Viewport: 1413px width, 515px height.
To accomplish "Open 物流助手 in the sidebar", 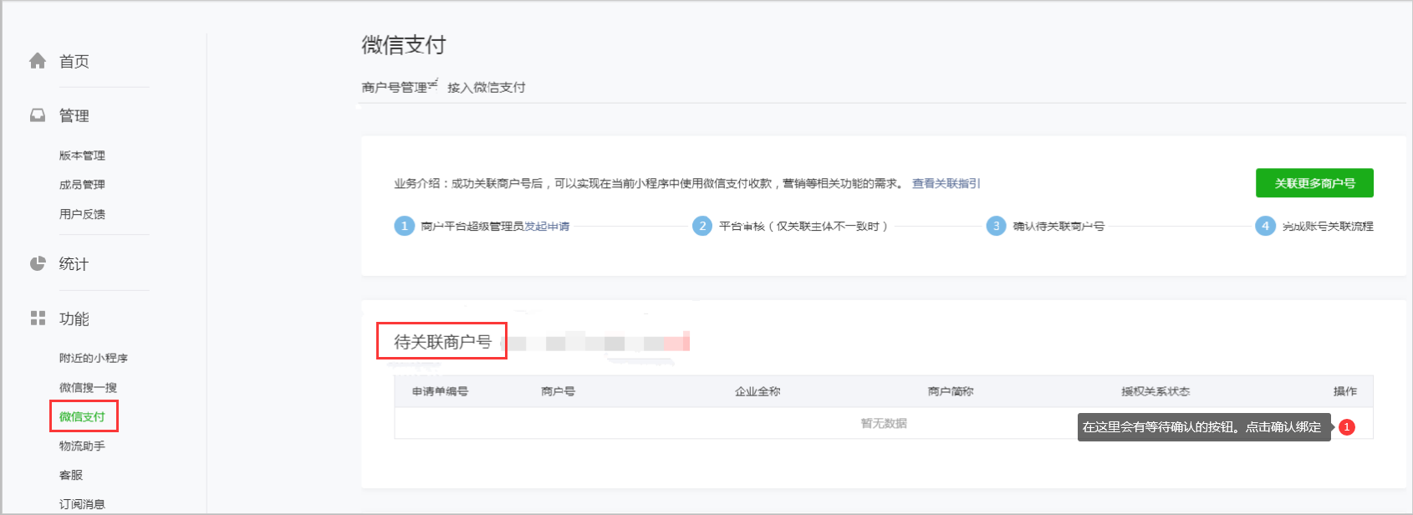I will [82, 446].
